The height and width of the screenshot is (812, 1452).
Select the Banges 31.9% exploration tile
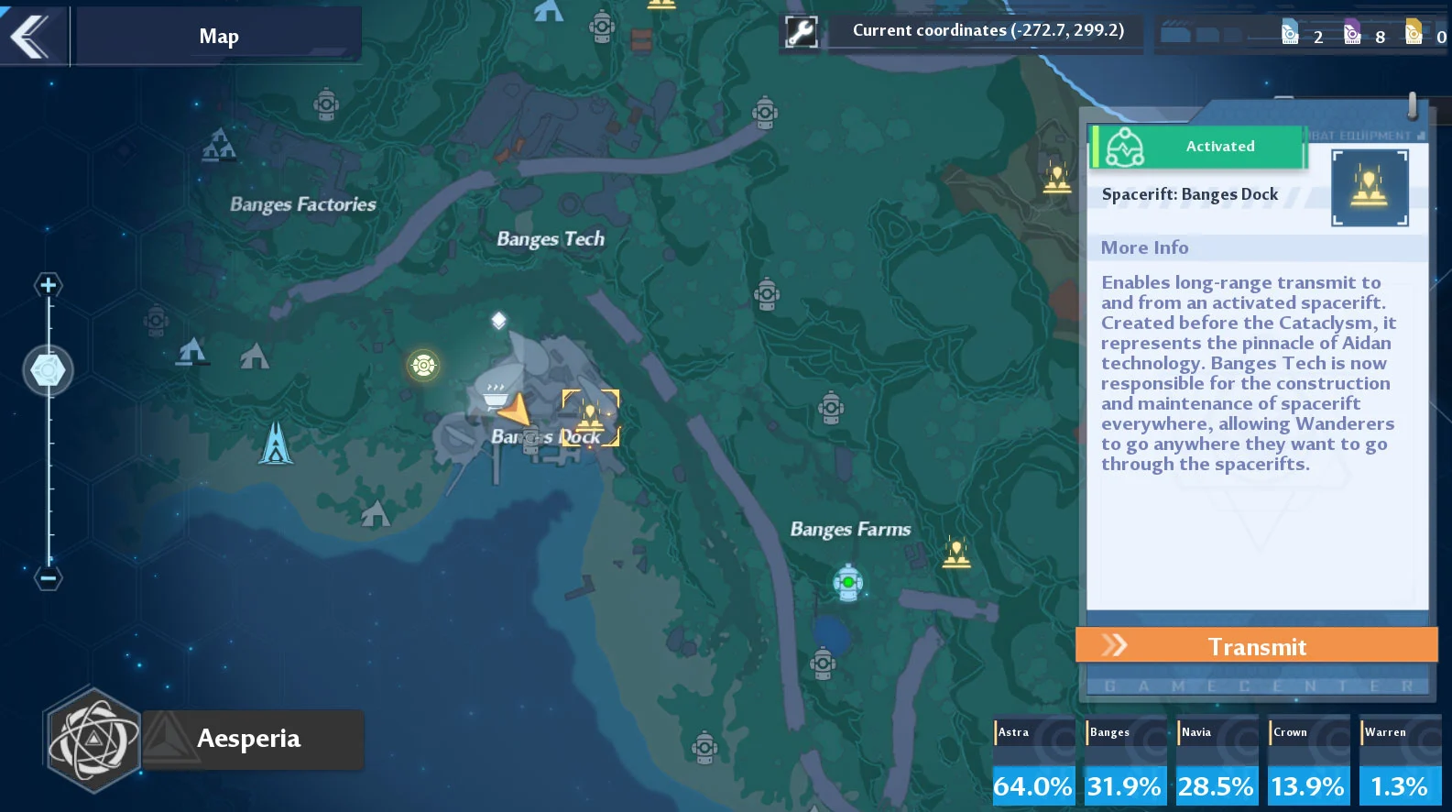click(x=1125, y=762)
